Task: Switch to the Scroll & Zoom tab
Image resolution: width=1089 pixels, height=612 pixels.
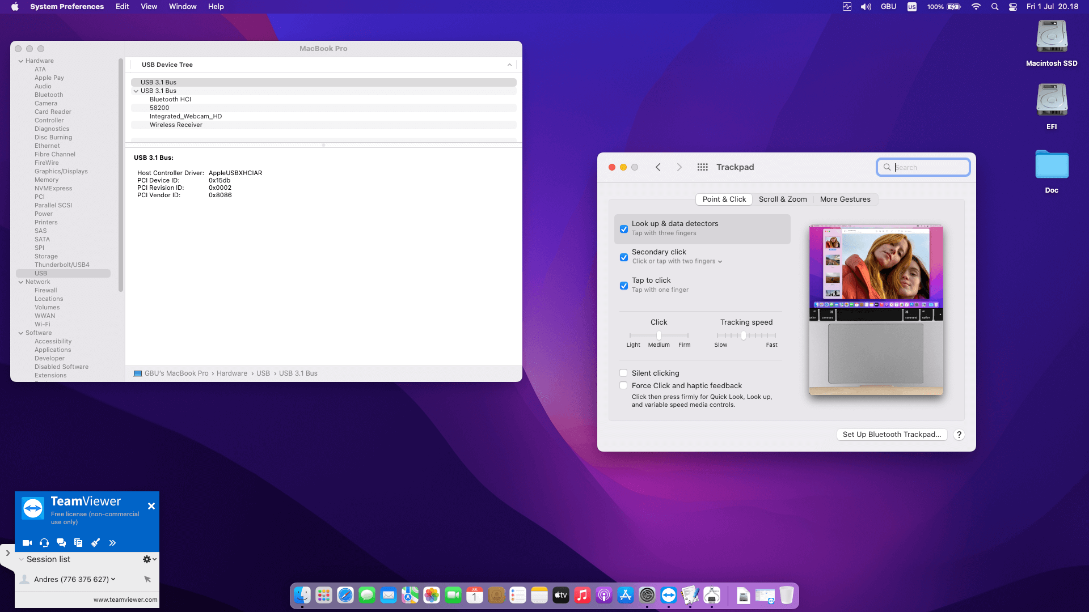Action: tap(783, 199)
